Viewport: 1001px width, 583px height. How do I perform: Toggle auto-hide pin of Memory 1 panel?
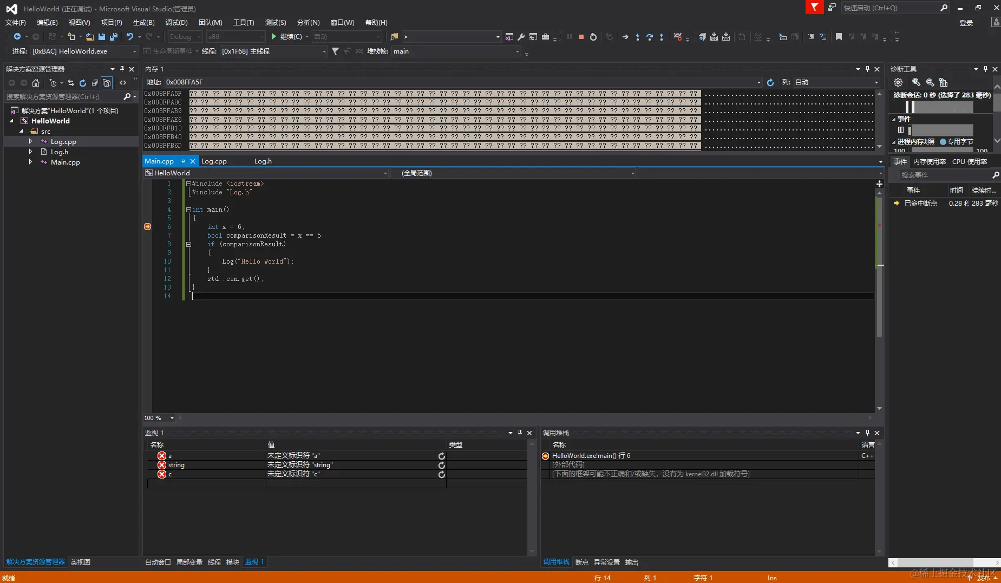(867, 69)
